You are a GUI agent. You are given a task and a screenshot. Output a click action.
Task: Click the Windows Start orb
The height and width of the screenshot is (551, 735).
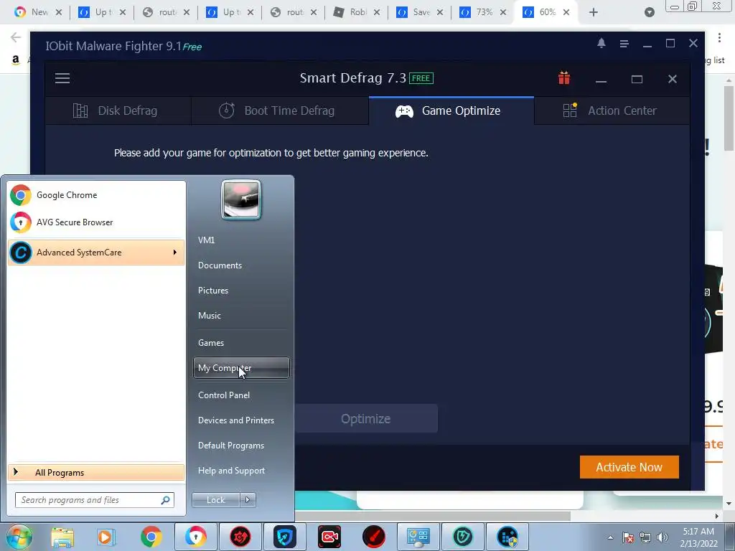pyautogui.click(x=19, y=537)
